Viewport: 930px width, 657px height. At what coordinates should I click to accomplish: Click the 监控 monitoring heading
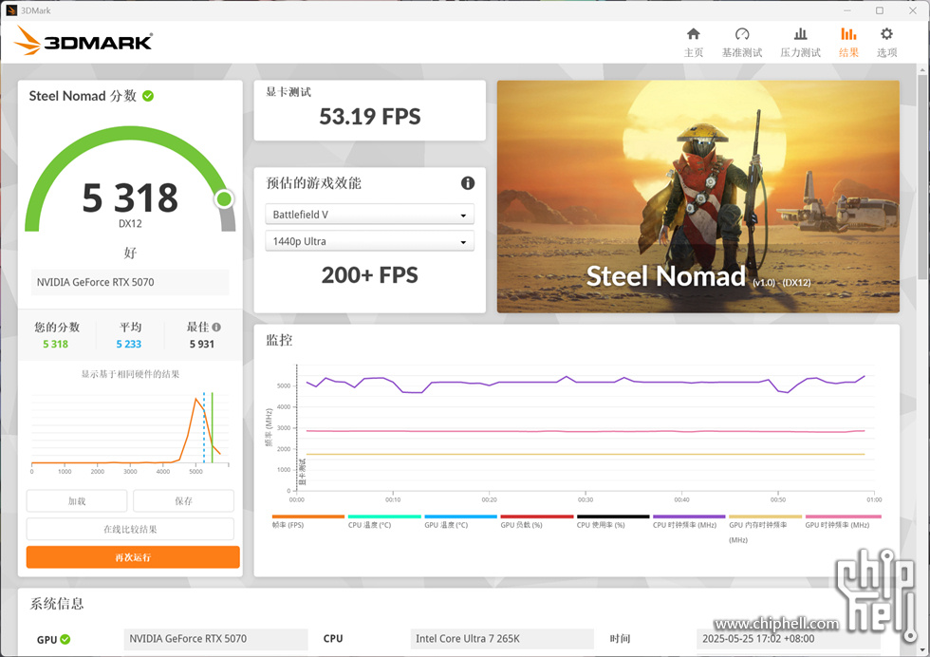click(x=279, y=340)
